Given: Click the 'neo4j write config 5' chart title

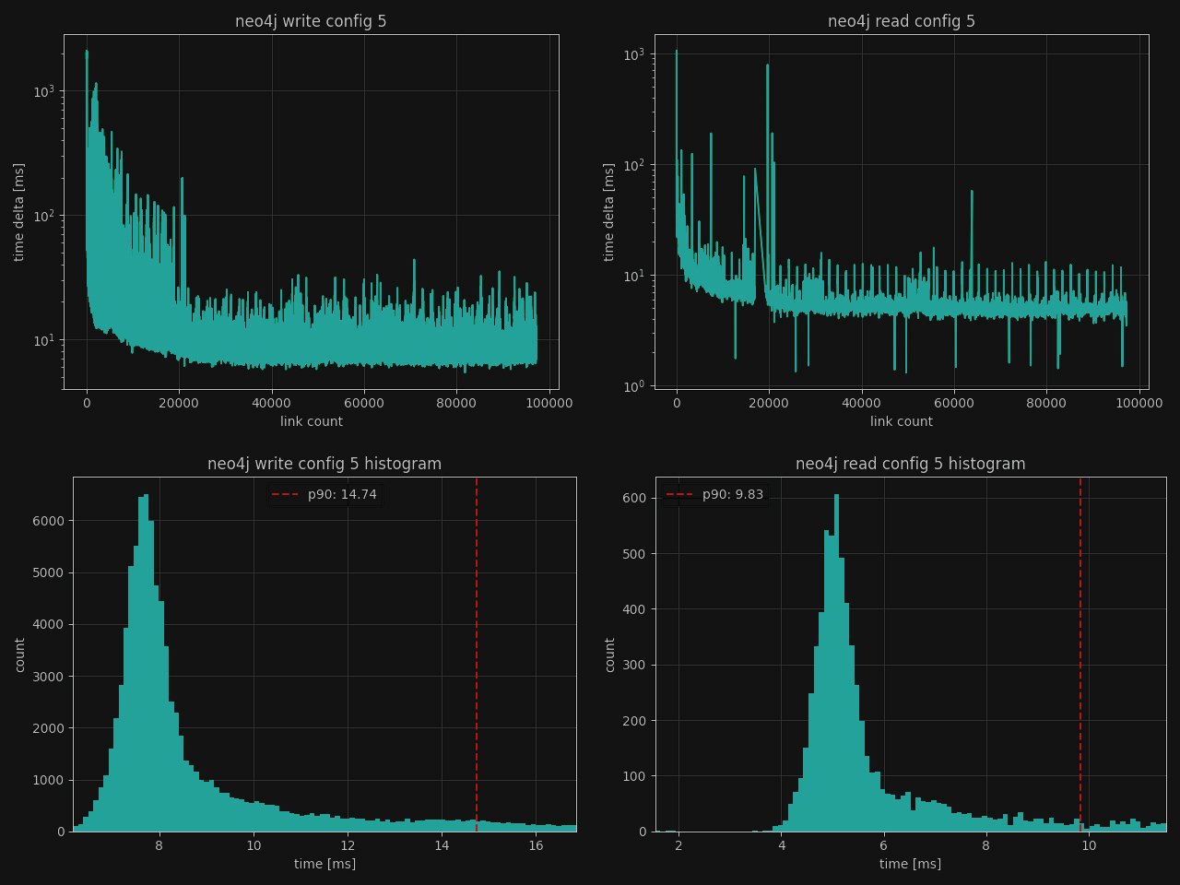Looking at the screenshot, I should click(311, 21).
